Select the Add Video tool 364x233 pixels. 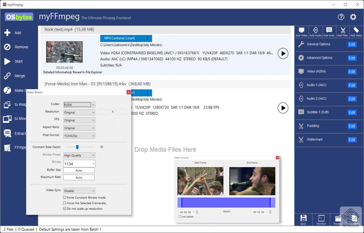(x=302, y=31)
